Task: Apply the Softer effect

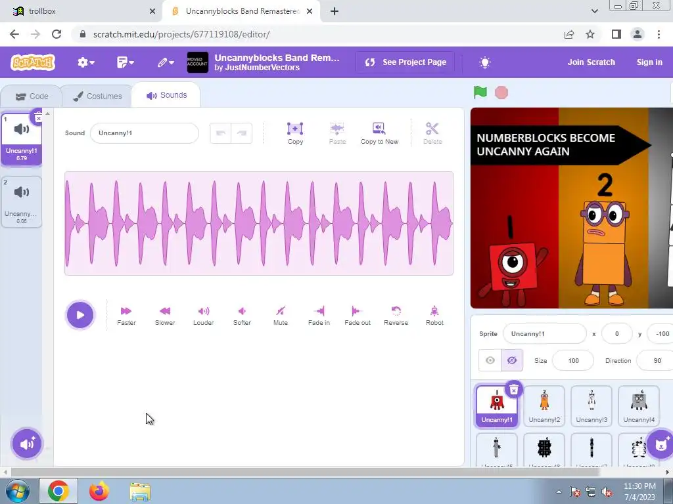Action: tap(242, 316)
